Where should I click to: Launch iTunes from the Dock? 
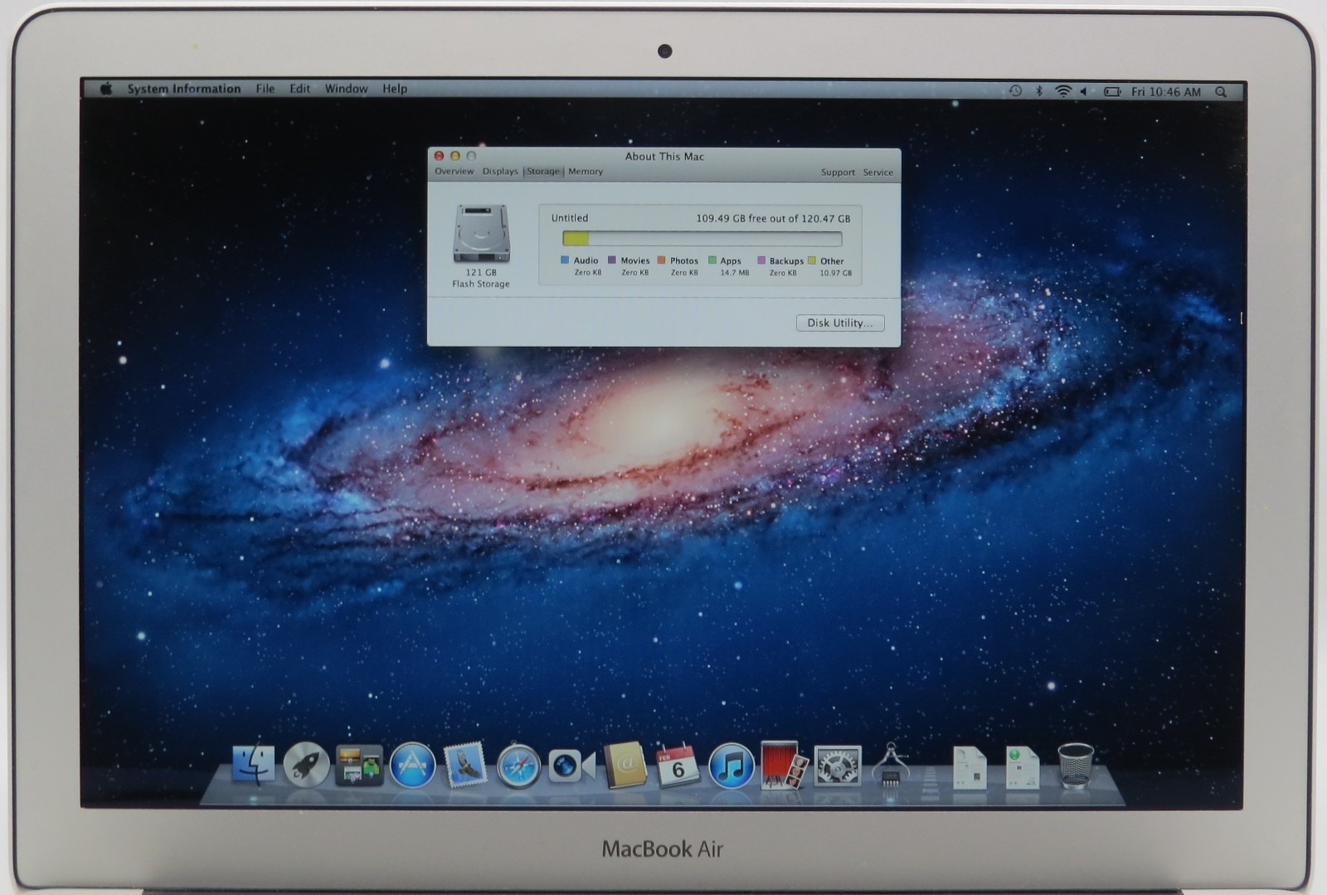click(x=731, y=766)
